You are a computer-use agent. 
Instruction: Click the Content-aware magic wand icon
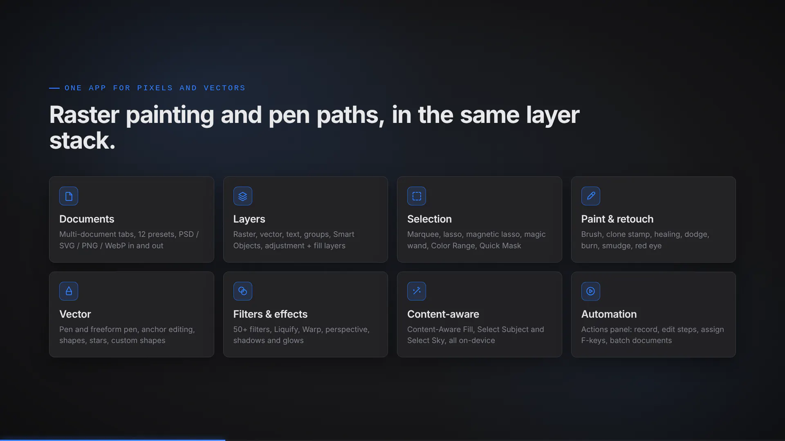pos(417,291)
